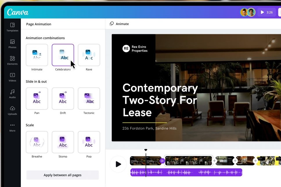Open the Videos sidebar panel
The width and height of the screenshot is (281, 187).
12,77
